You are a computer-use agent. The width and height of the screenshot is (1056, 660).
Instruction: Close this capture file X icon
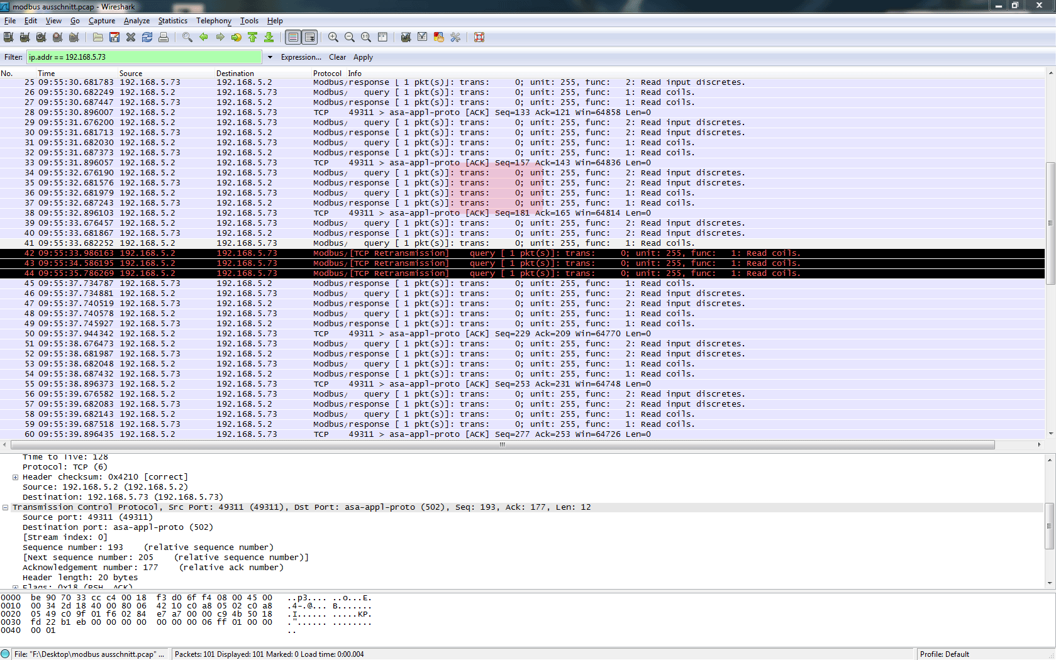[x=131, y=37]
